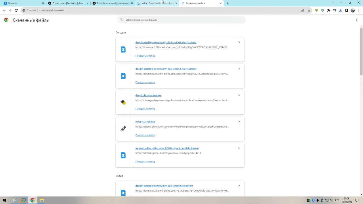The height and width of the screenshot is (204, 363).
Task: Open the deepin iso.torrent link under Вчера
Action: point(164,186)
